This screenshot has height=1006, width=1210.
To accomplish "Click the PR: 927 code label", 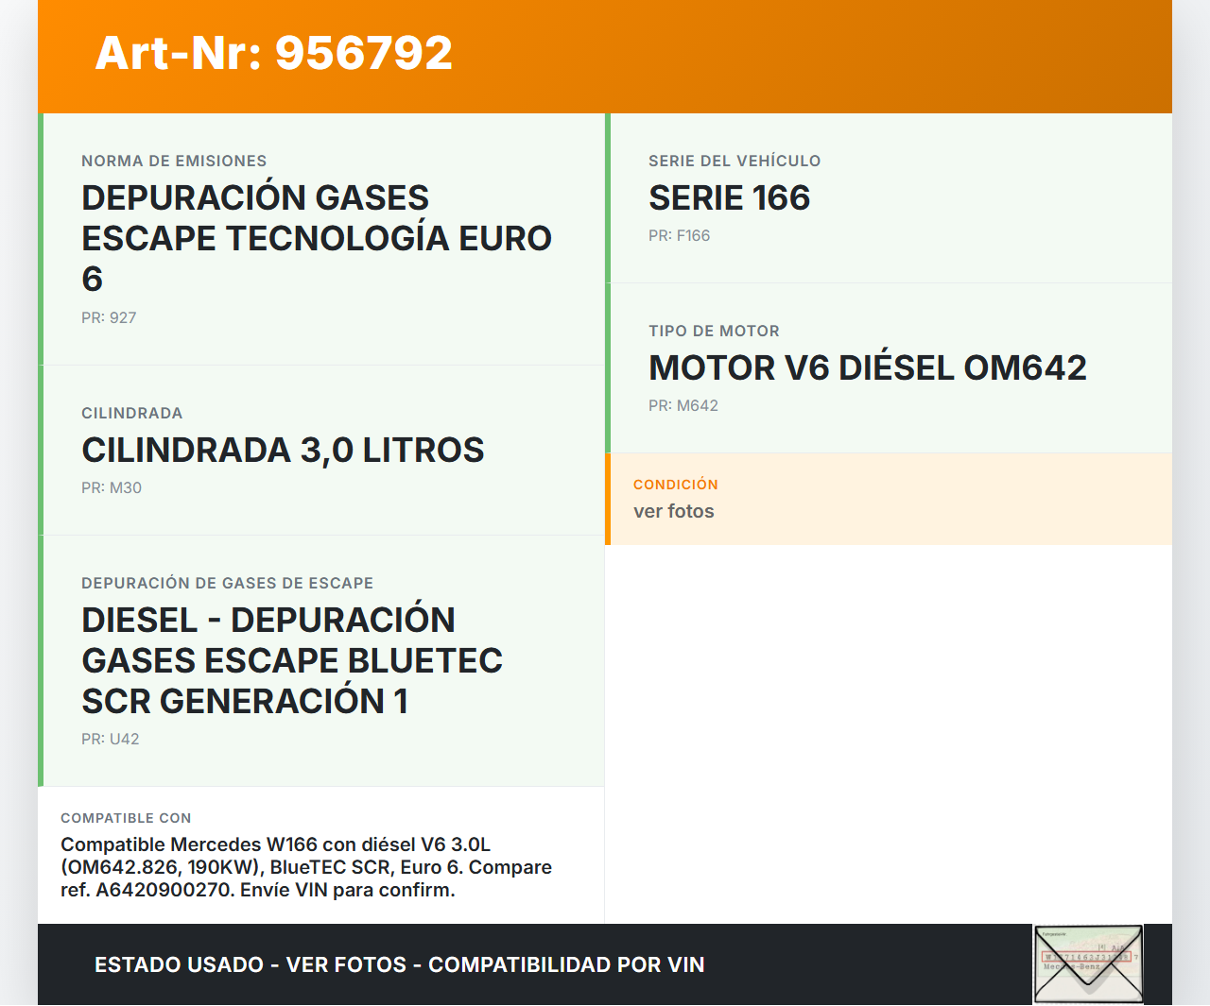I will (109, 318).
